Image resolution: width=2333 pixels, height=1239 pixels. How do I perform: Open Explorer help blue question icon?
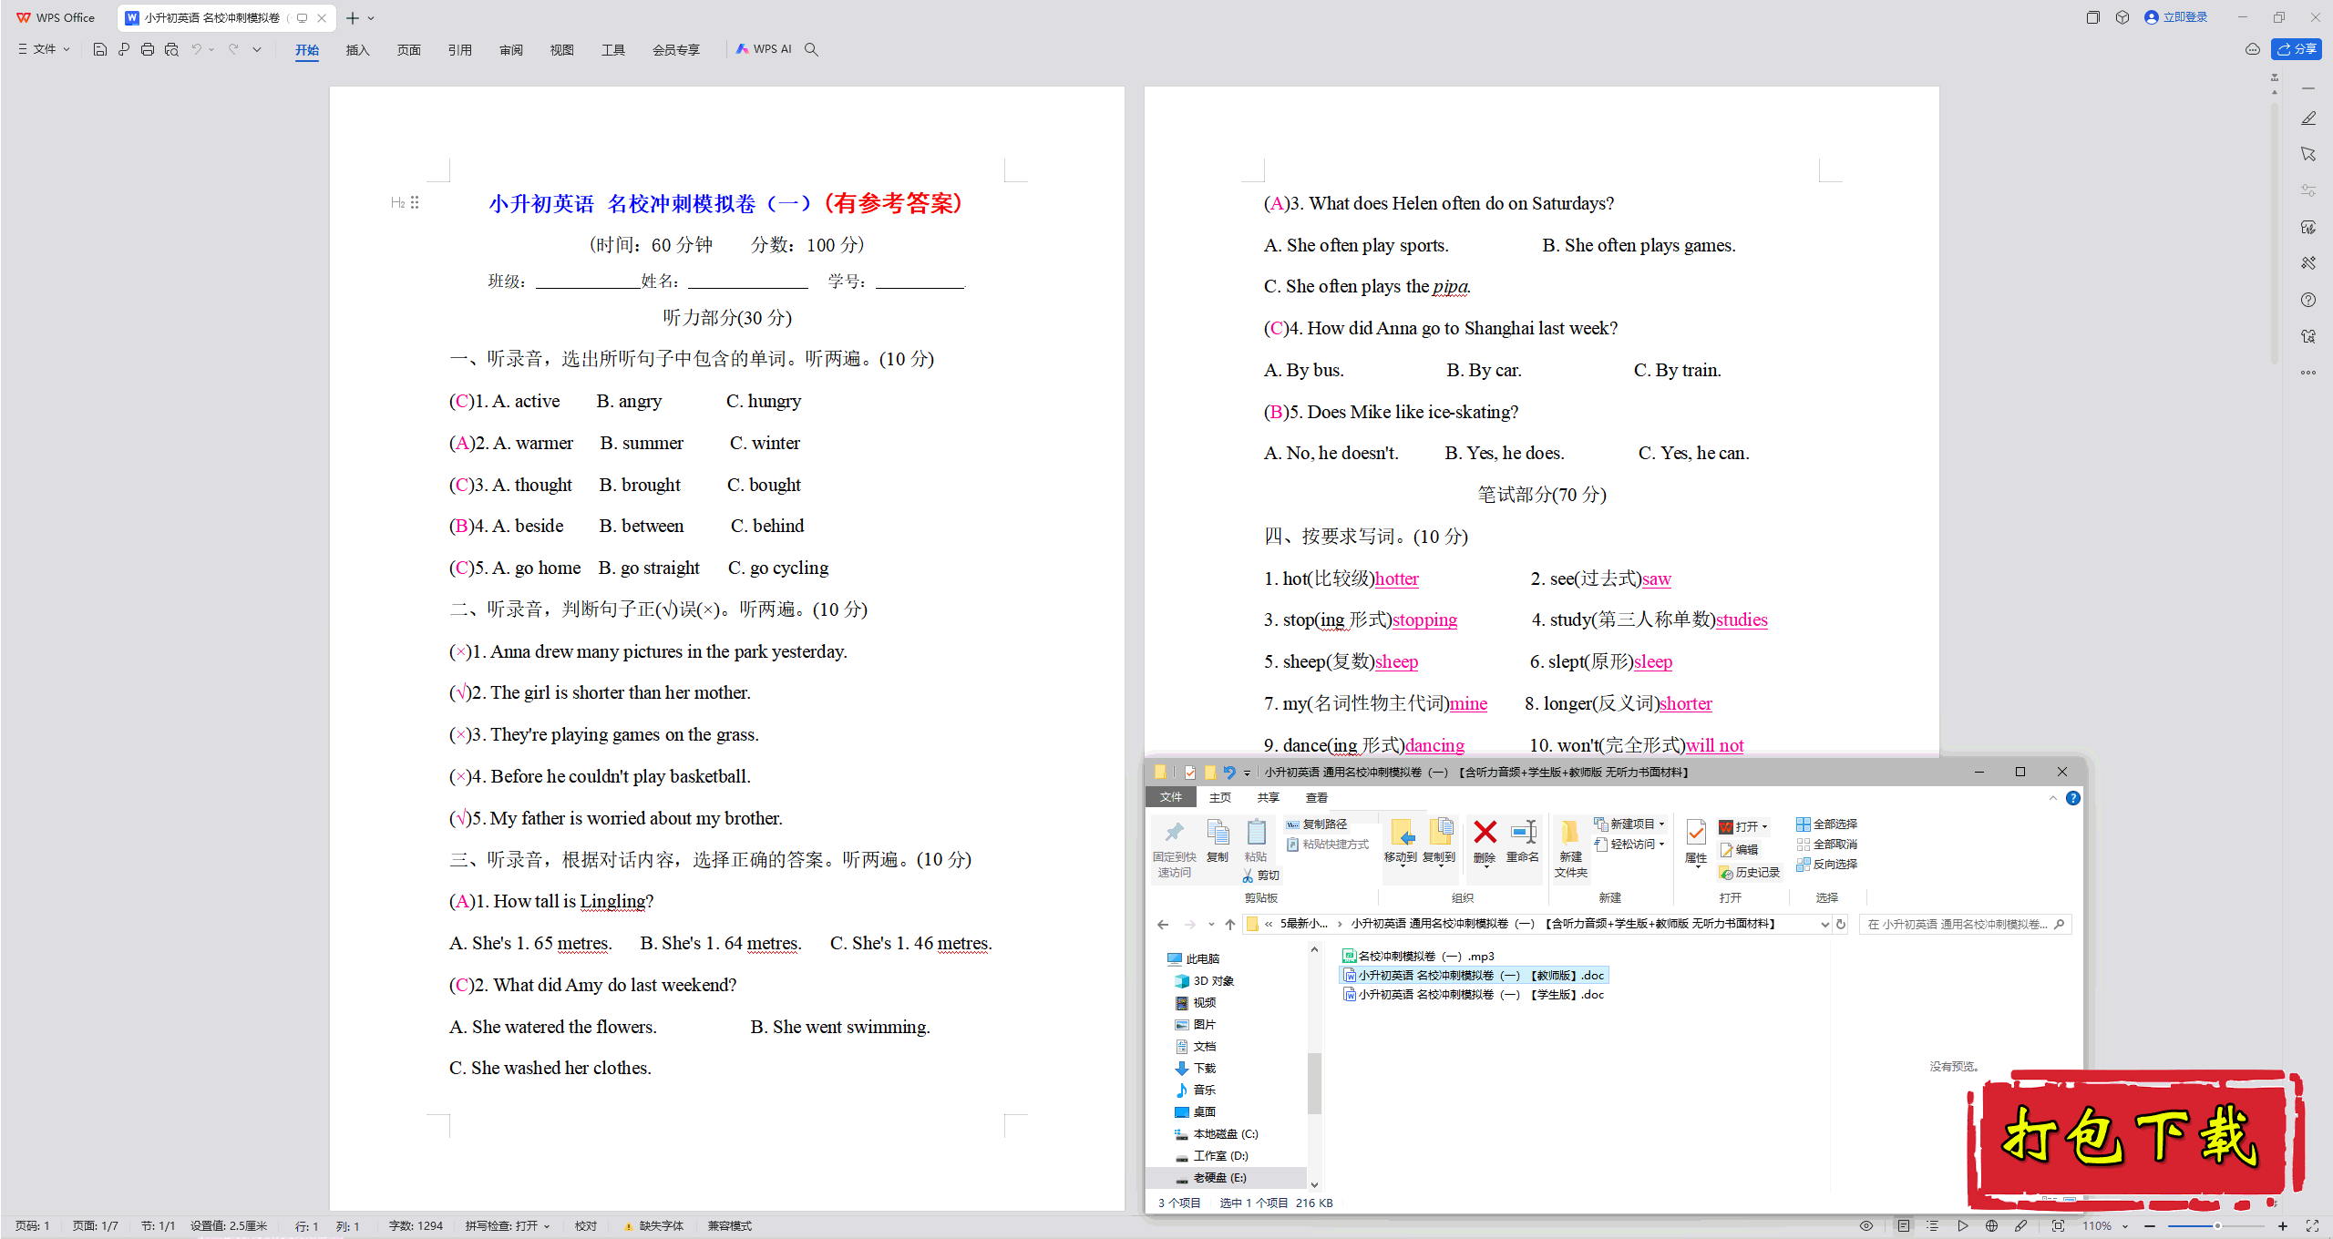pos(2073,798)
